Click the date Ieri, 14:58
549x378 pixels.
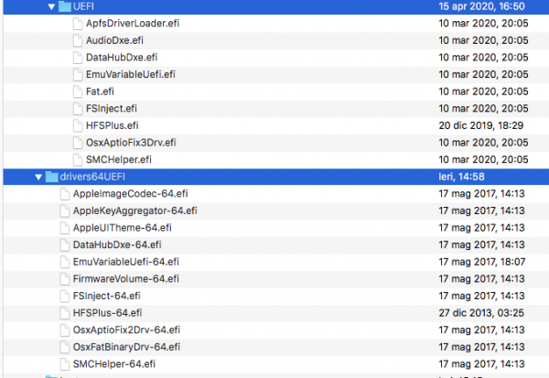click(461, 177)
